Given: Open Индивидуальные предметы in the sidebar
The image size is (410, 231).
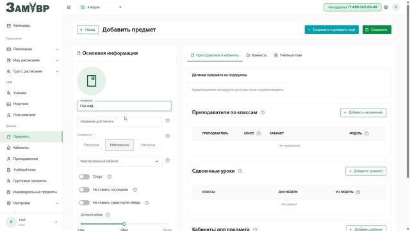Looking at the screenshot, I should [31, 192].
